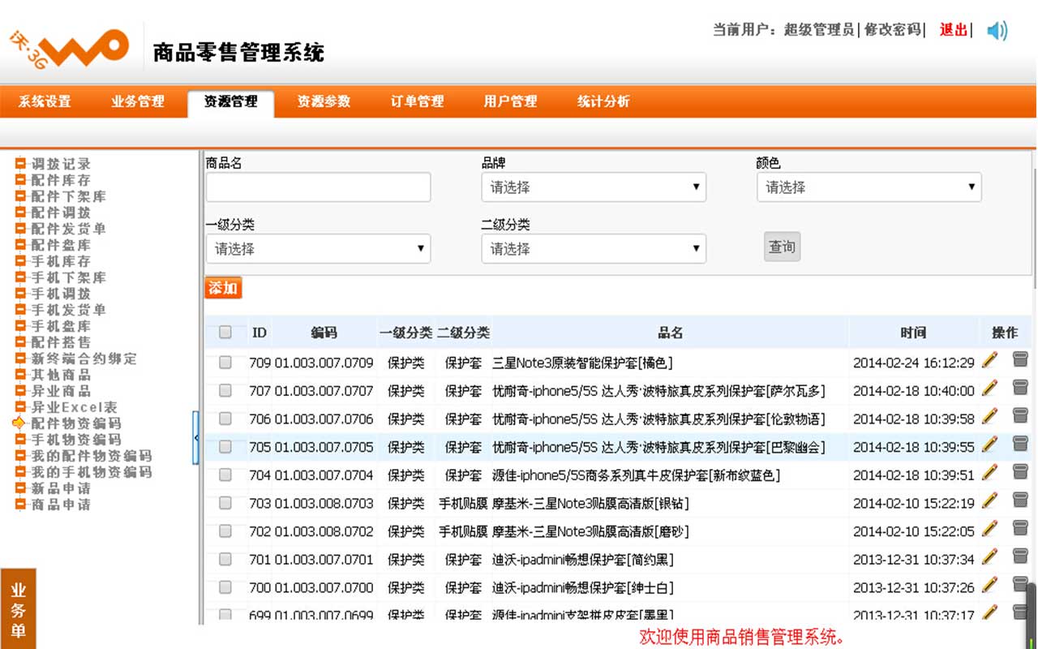1038x649 pixels.
Task: Click delete icon for row 704
Action: (1019, 472)
